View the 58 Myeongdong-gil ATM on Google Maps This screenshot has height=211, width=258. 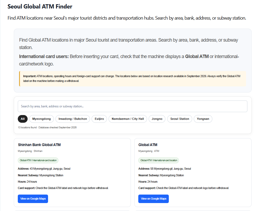[153, 199]
